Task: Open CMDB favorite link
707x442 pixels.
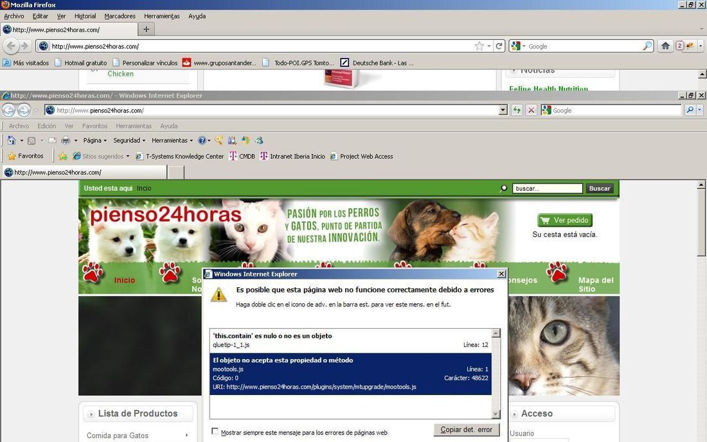Action: (242, 156)
